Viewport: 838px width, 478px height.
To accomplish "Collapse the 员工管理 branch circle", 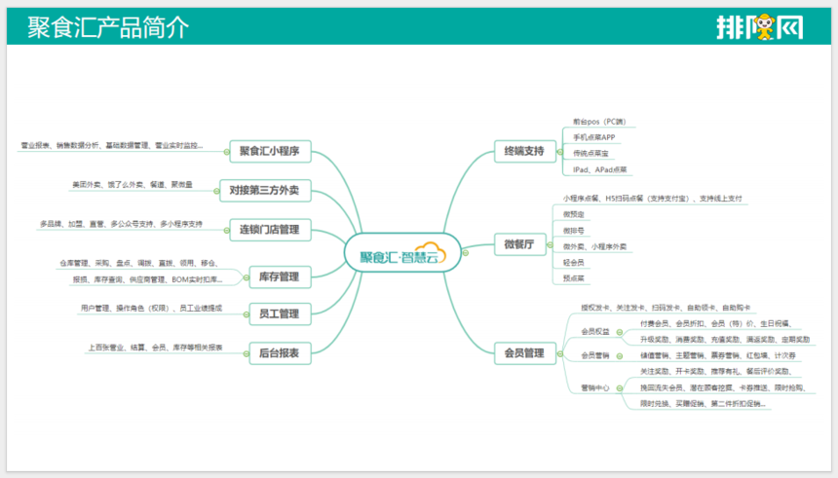I will coord(247,314).
